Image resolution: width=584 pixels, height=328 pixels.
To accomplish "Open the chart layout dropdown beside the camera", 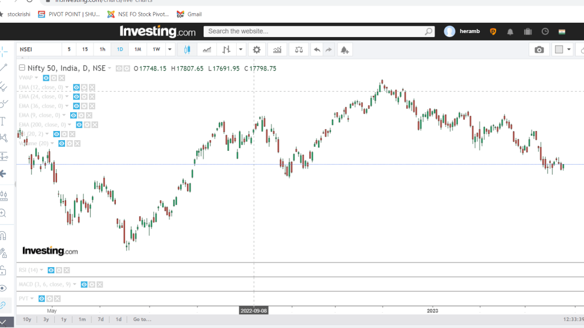I will pyautogui.click(x=569, y=50).
